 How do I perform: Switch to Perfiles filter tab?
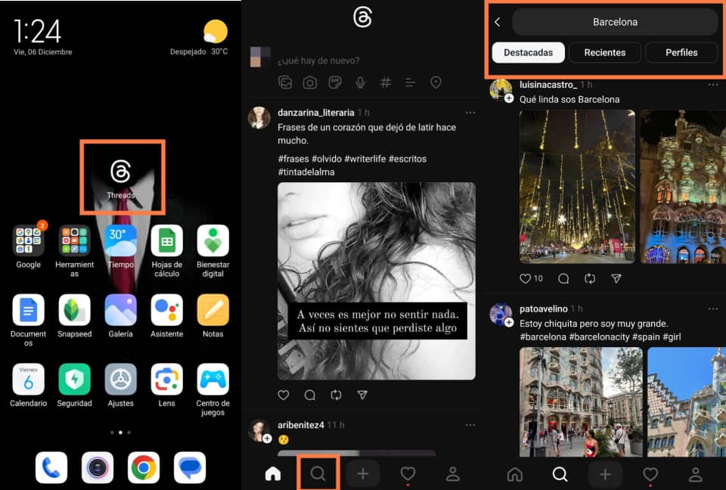[681, 52]
